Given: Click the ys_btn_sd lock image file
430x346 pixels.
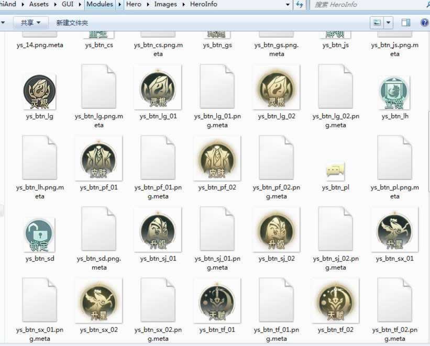Looking at the screenshot, I should 39,234.
